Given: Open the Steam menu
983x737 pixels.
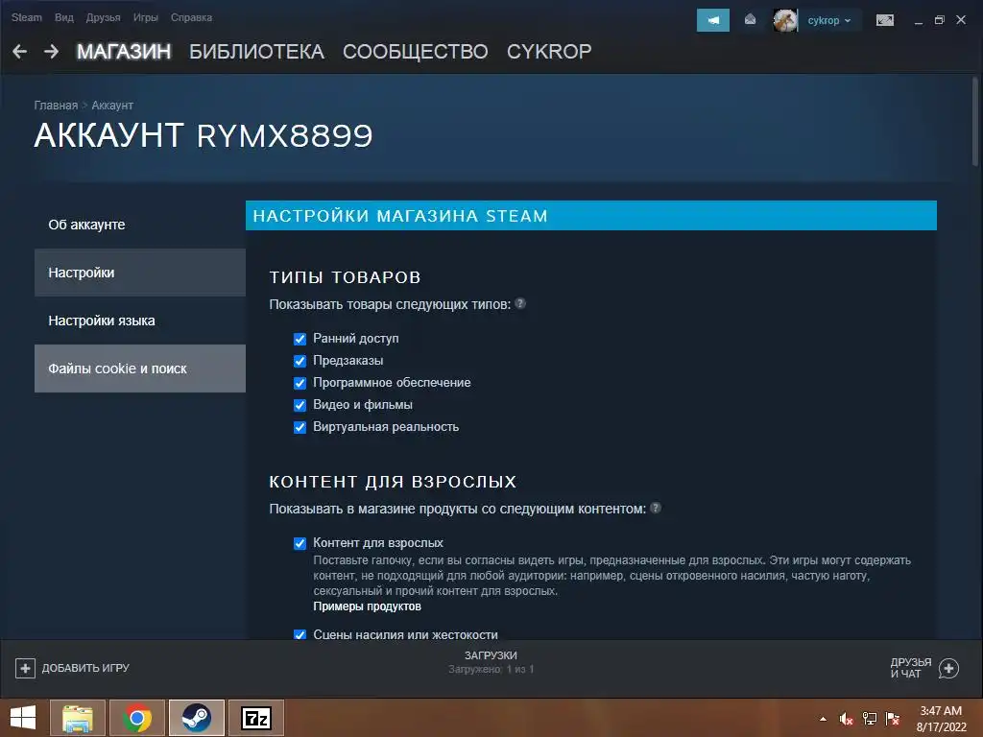Looking at the screenshot, I should tap(26, 17).
